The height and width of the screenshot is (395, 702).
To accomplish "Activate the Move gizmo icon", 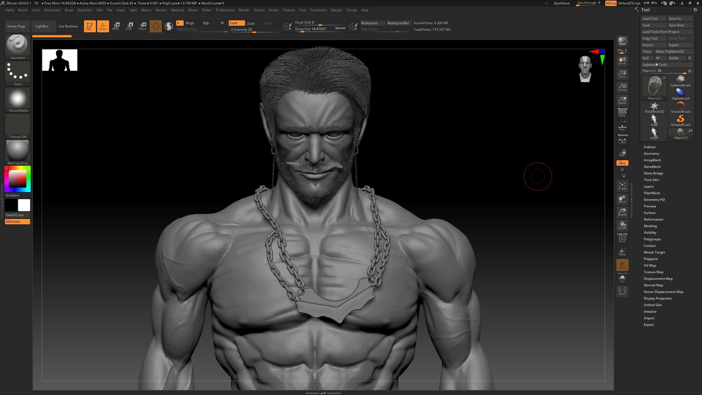I will [x=116, y=26].
